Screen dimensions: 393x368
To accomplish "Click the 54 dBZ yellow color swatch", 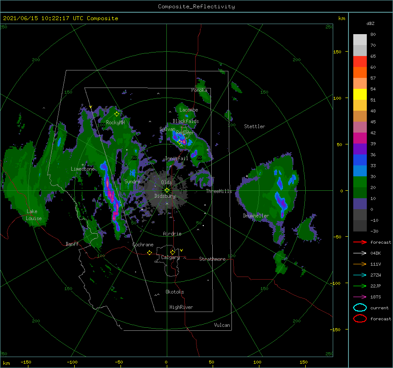I will (360, 94).
